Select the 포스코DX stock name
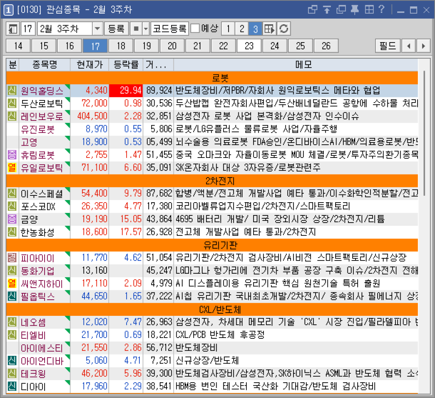Screen dimensions: 435x398 click(38, 206)
